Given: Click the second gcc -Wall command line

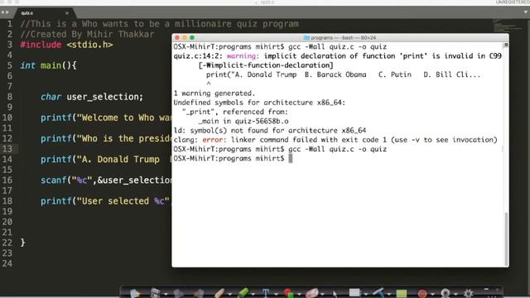Looking at the screenshot, I should pos(280,149).
